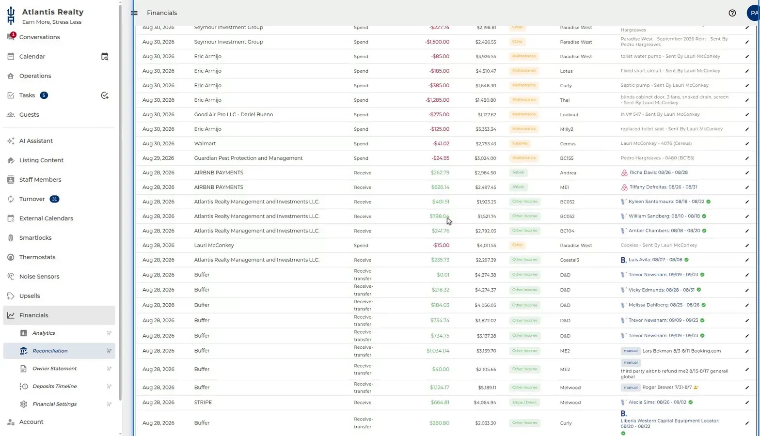Image resolution: width=760 pixels, height=436 pixels.
Task: Click the help question mark icon
Action: 732,13
